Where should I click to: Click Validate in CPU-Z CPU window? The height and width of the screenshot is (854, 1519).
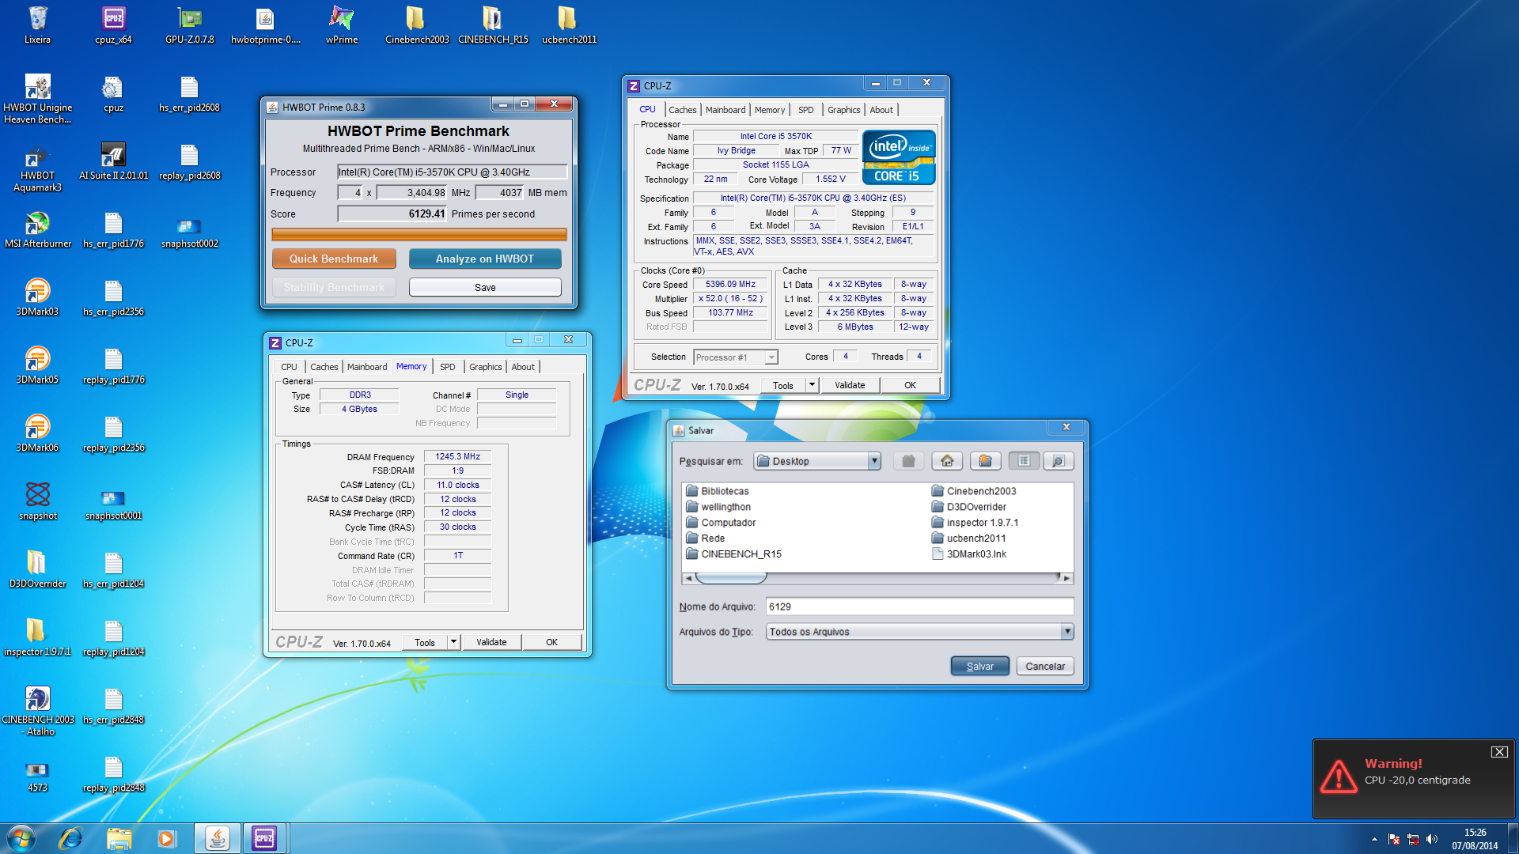(850, 385)
